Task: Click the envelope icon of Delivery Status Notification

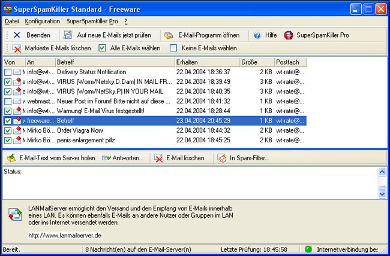Action: click(17, 72)
